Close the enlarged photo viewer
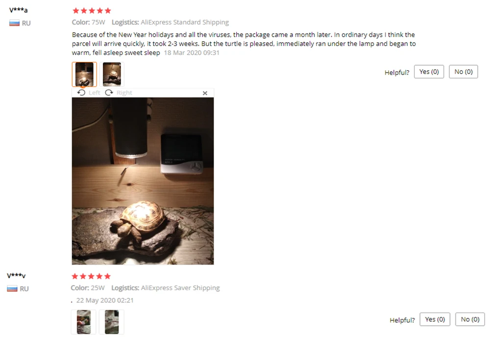 (x=205, y=93)
